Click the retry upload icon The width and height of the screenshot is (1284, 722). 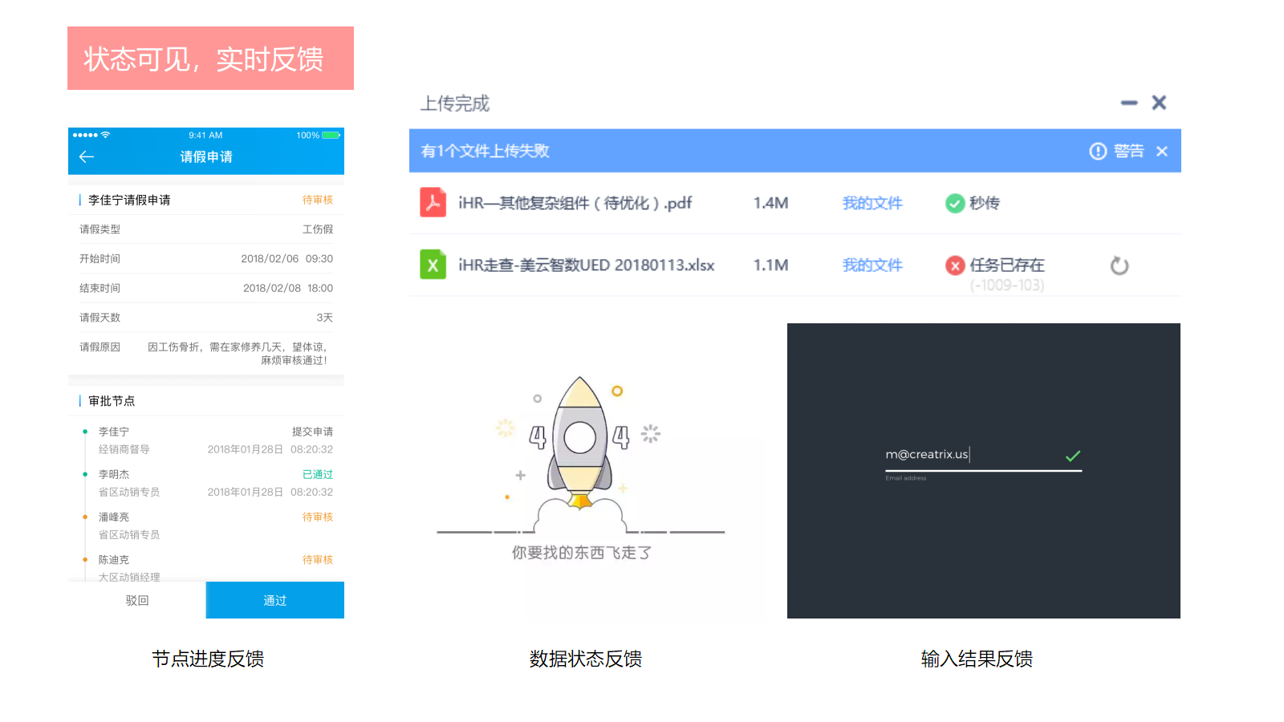[1119, 266]
